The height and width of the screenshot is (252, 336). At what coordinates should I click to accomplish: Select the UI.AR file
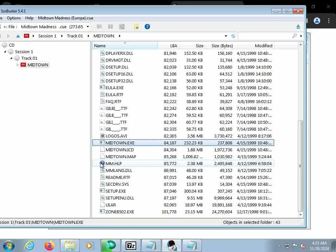click(x=111, y=205)
